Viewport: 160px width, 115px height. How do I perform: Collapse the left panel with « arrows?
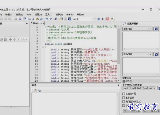[27, 23]
